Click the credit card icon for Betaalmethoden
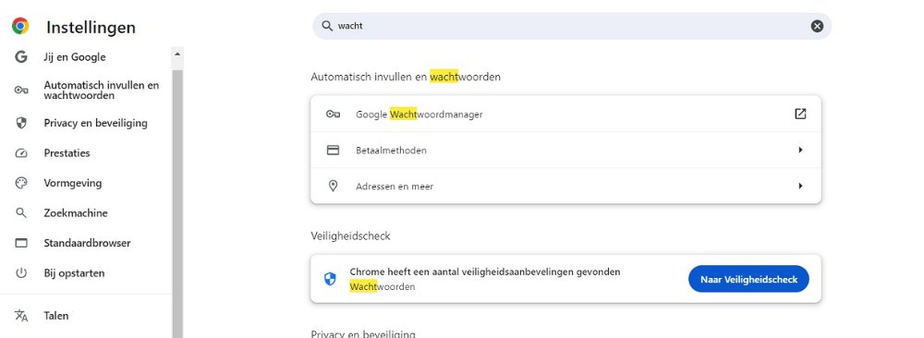Screen dimensions: 924x338 pos(333,151)
